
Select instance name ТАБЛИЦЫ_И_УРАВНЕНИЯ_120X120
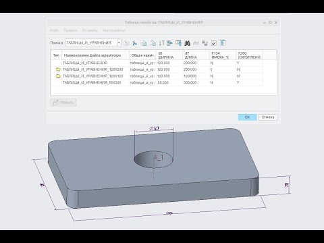(x=92, y=76)
